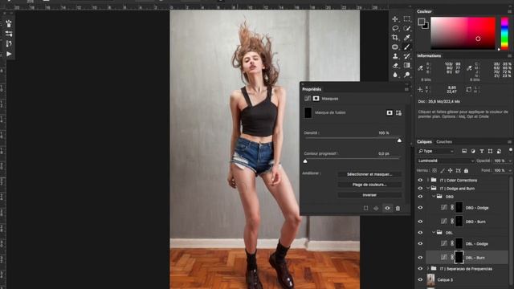Lock image pixels brush icon
The width and height of the screenshot is (514, 289).
coord(443,171)
